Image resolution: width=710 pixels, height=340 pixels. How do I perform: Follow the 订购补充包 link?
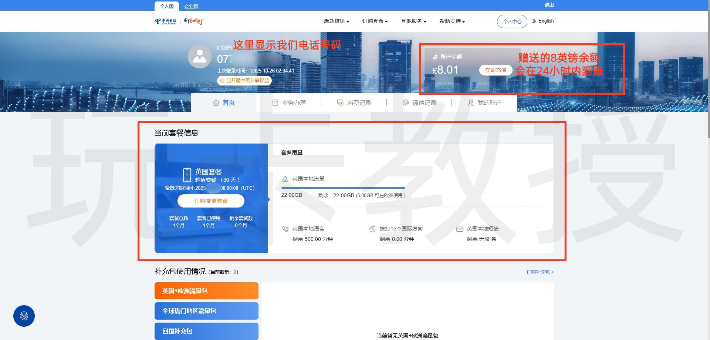[540, 272]
